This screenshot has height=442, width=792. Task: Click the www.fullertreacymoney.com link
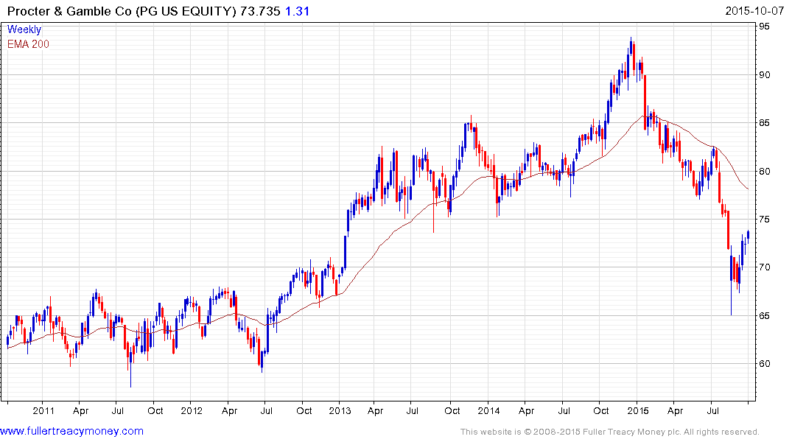(71, 431)
